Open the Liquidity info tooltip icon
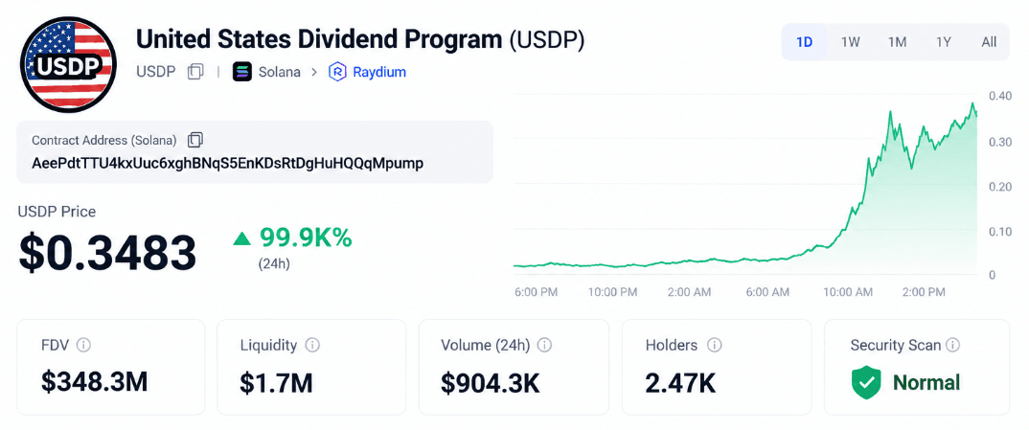This screenshot has height=430, width=1029. point(312,345)
